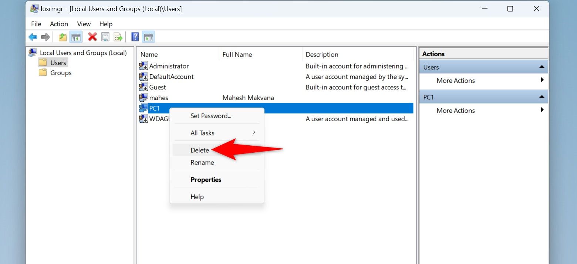Click the blue Help question-mark icon
Screen dimensions: 577x264
[x=135, y=37]
